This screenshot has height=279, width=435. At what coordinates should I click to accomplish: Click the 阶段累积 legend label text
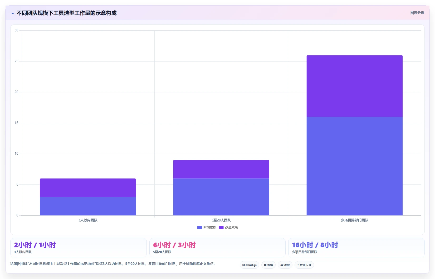pyautogui.click(x=210, y=227)
